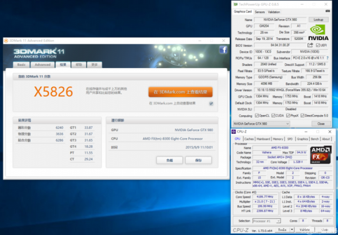Open the Caches tab in CPU-Z
Viewport: 338px width, 235px height.
249,139
